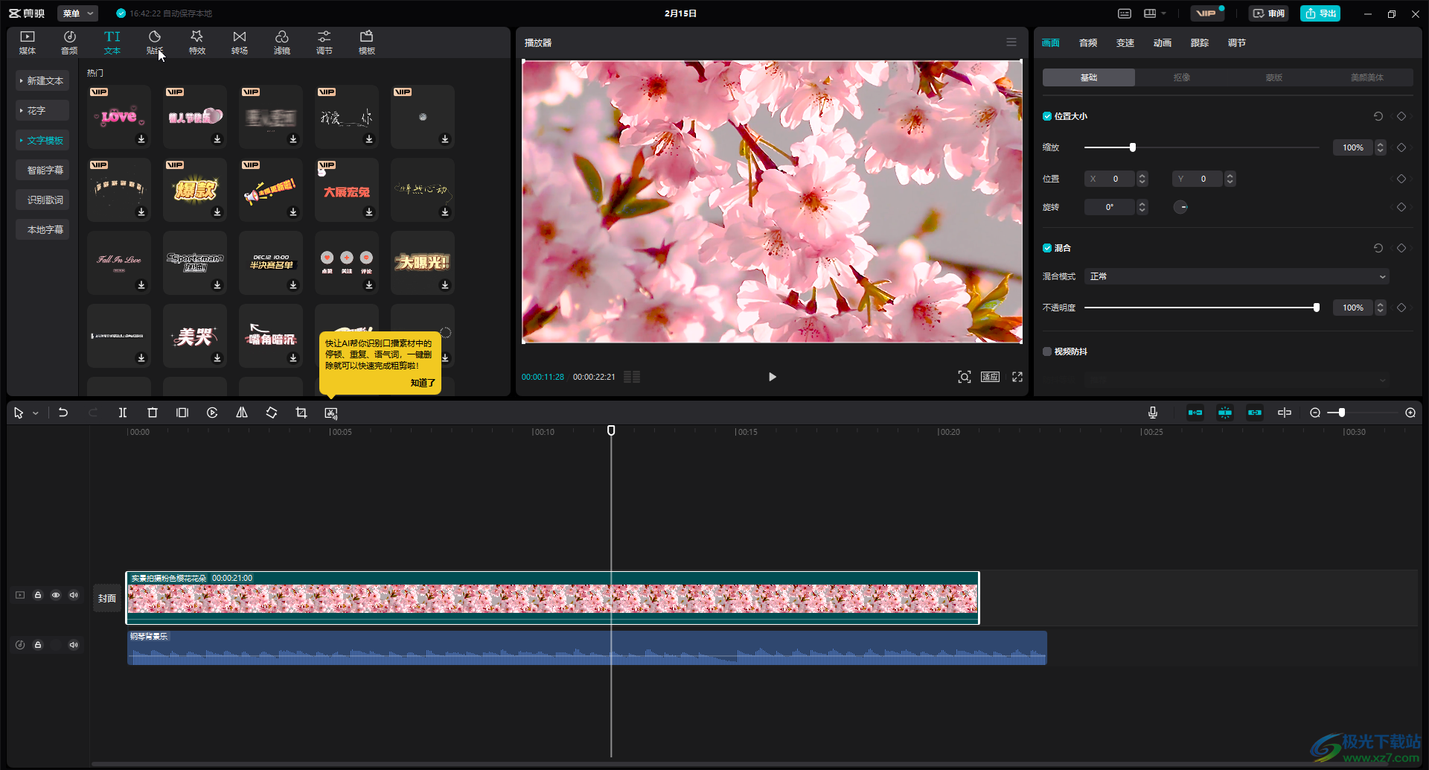
Task: Switch to the 动画 animation tab
Action: 1163,43
